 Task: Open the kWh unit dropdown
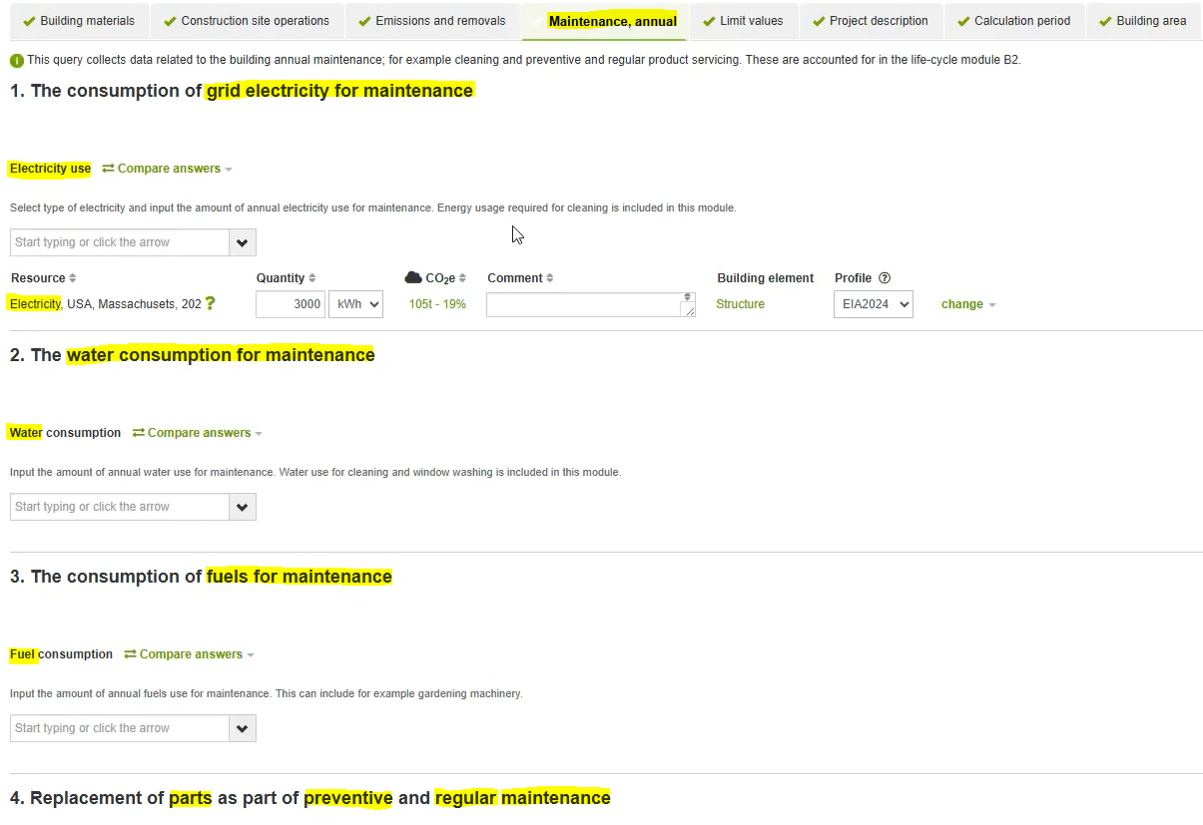pos(355,303)
